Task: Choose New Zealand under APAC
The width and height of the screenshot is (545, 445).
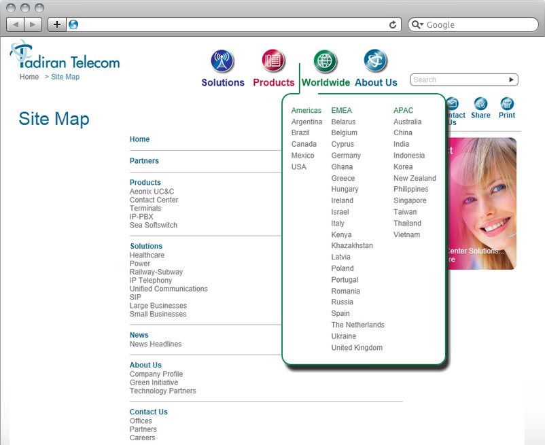Action: pyautogui.click(x=415, y=178)
